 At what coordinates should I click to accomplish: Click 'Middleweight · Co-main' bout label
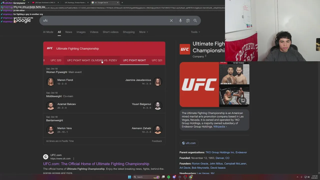pos(59,96)
